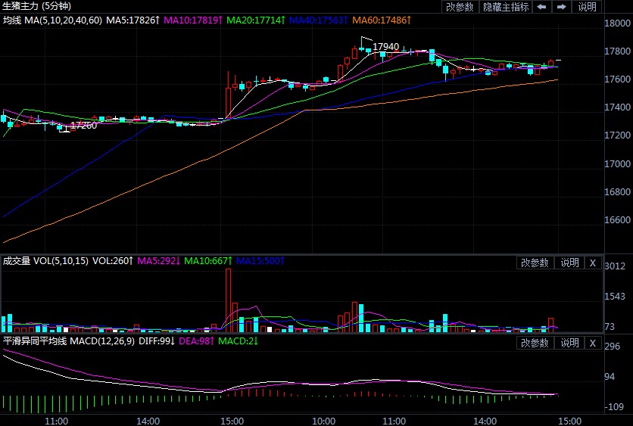Click the MA60:17486 orange value

(382, 20)
